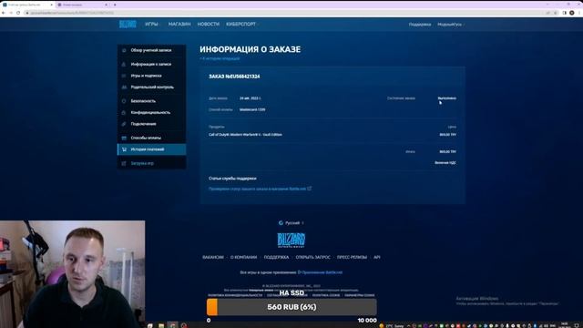The height and width of the screenshot is (328, 583).
Task: Open Обзор учетной записи in the sidebar
Action: click(x=152, y=50)
